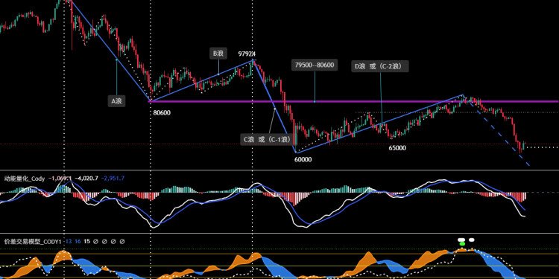Click the green dot signal marker

[x=462, y=244]
